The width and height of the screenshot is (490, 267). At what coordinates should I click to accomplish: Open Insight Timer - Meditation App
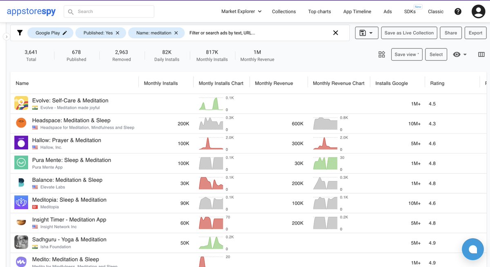coord(69,220)
